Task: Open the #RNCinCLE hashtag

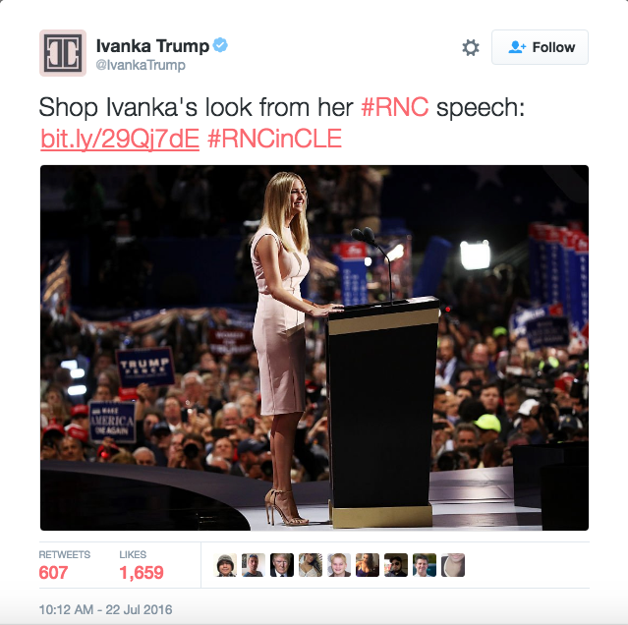Action: (x=274, y=139)
